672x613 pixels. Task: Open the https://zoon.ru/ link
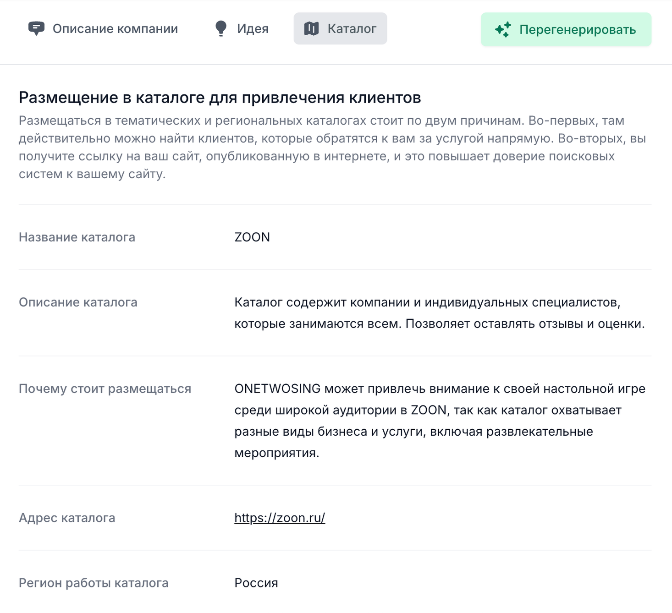(280, 518)
